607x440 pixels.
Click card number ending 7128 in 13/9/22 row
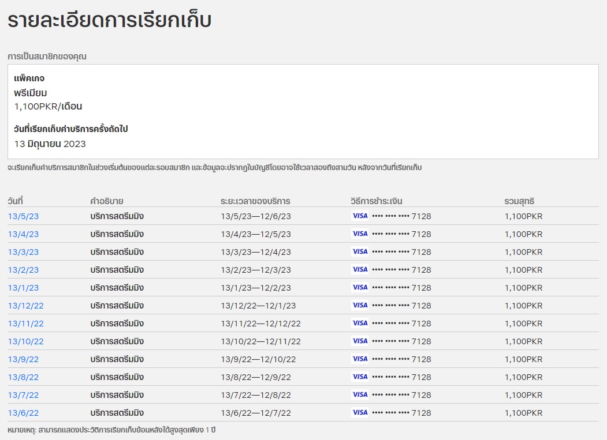click(x=401, y=359)
